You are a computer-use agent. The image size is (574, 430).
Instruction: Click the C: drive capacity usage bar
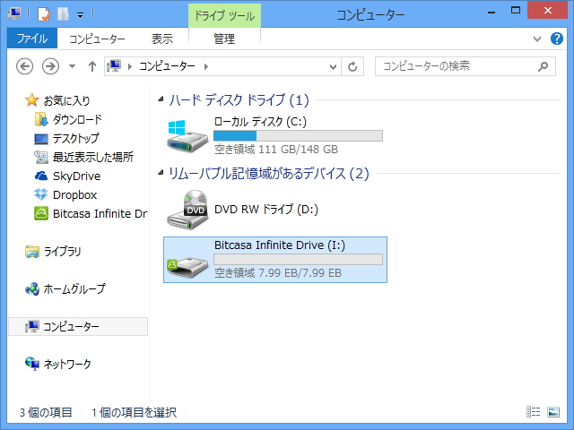(x=299, y=135)
